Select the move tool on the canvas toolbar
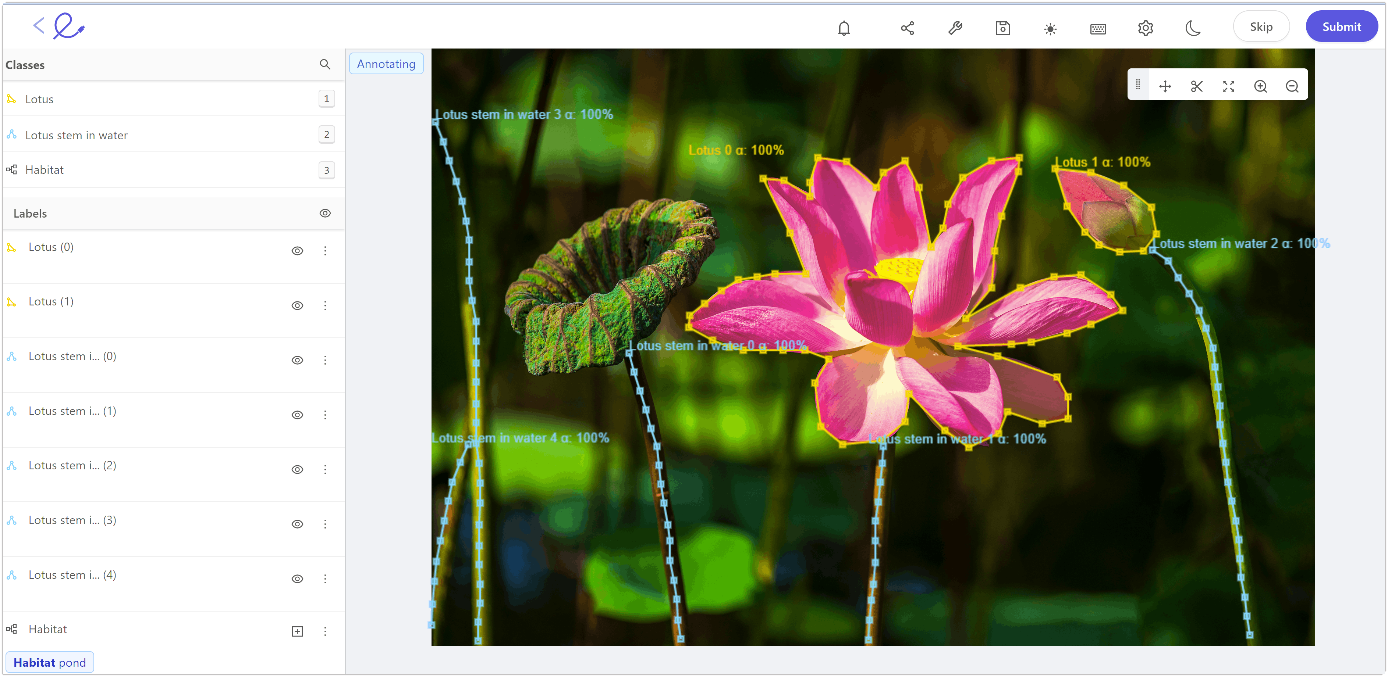Viewport: 1388px width, 677px height. (1165, 86)
